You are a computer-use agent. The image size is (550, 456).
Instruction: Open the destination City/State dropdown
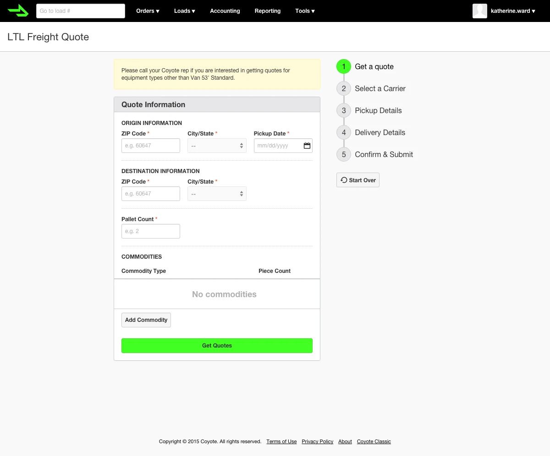point(217,194)
